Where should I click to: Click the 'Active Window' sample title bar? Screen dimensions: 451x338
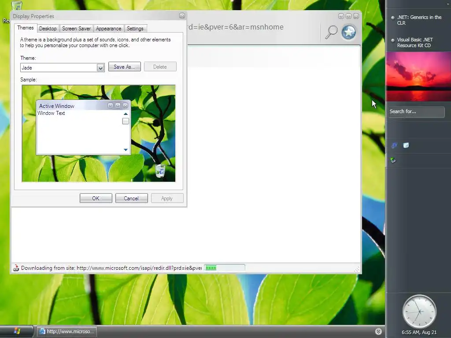83,106
